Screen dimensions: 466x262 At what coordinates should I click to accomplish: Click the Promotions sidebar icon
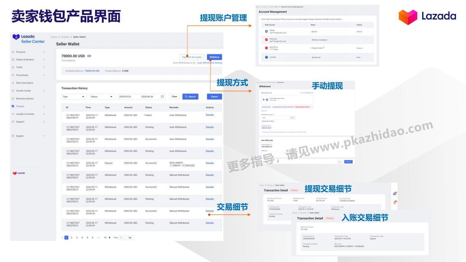pos(13,75)
